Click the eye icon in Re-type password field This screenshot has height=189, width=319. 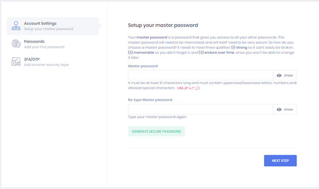pos(279,110)
